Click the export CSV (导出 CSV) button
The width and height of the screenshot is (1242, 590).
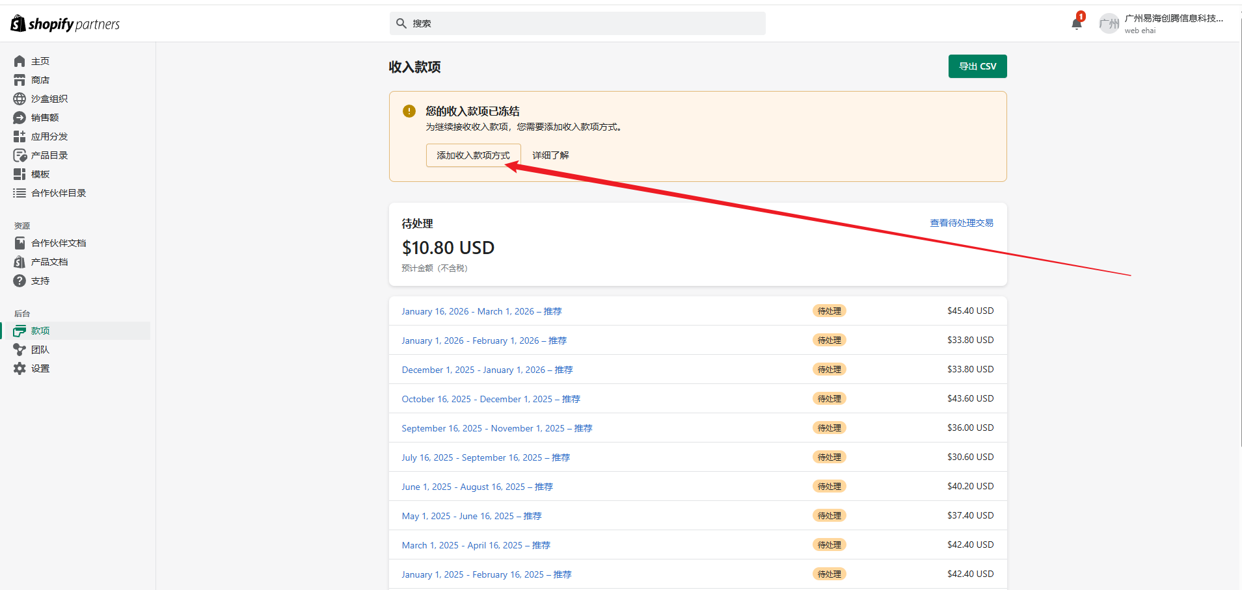click(977, 66)
